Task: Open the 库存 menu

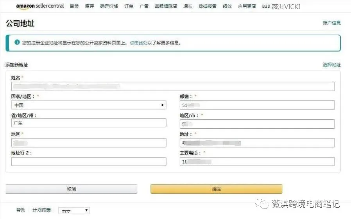Action: point(90,6)
